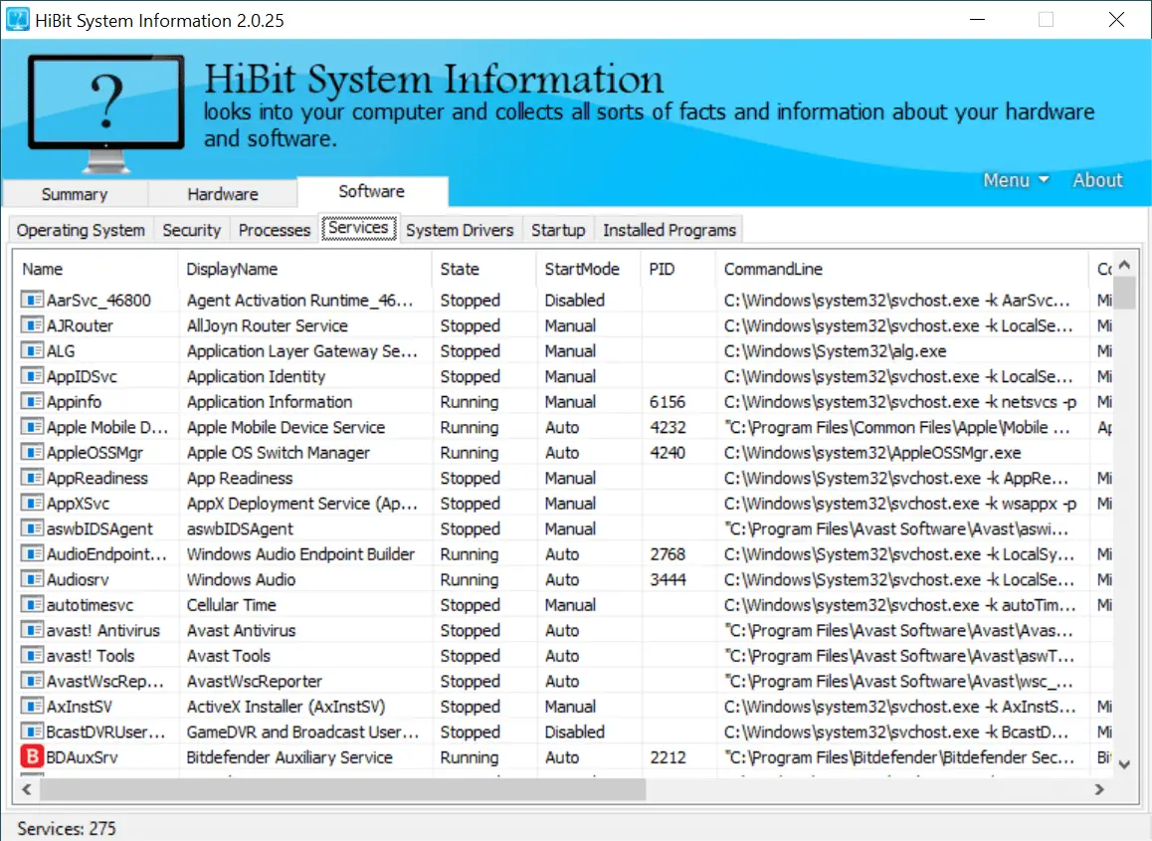The width and height of the screenshot is (1152, 841).
Task: Click PID value 2212
Action: point(668,757)
